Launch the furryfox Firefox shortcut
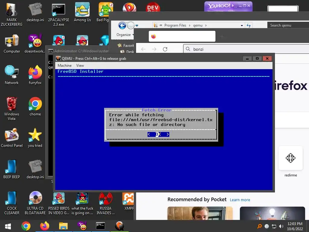Image resolution: width=309 pixels, height=232 pixels. pyautogui.click(x=35, y=75)
